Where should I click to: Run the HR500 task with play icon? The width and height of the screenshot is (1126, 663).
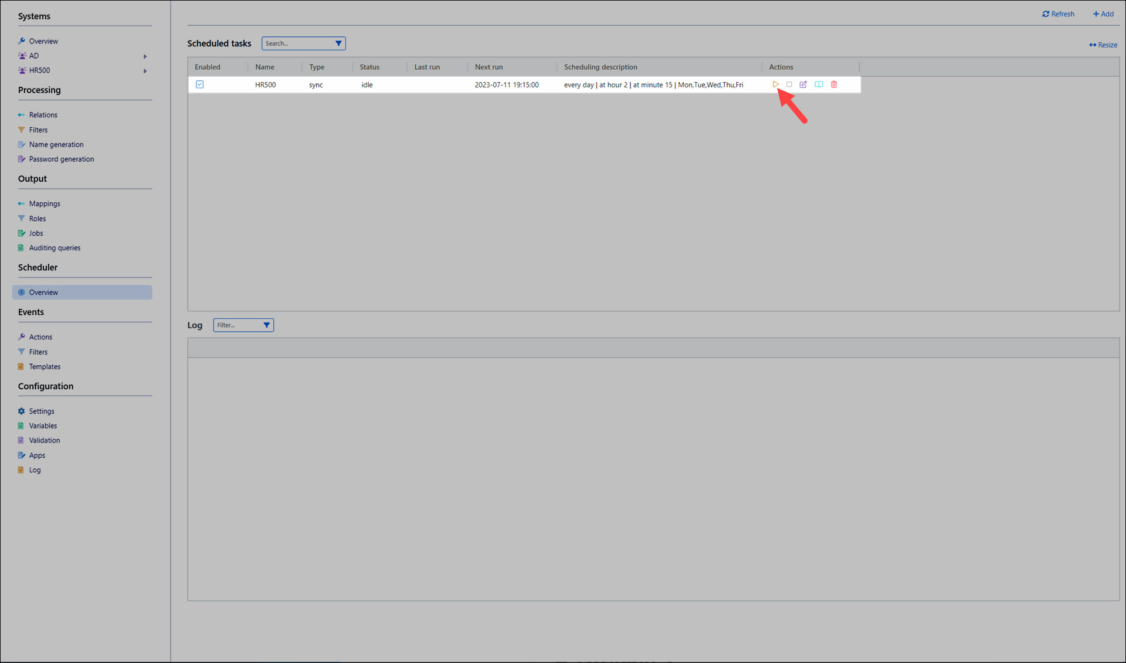pyautogui.click(x=775, y=84)
